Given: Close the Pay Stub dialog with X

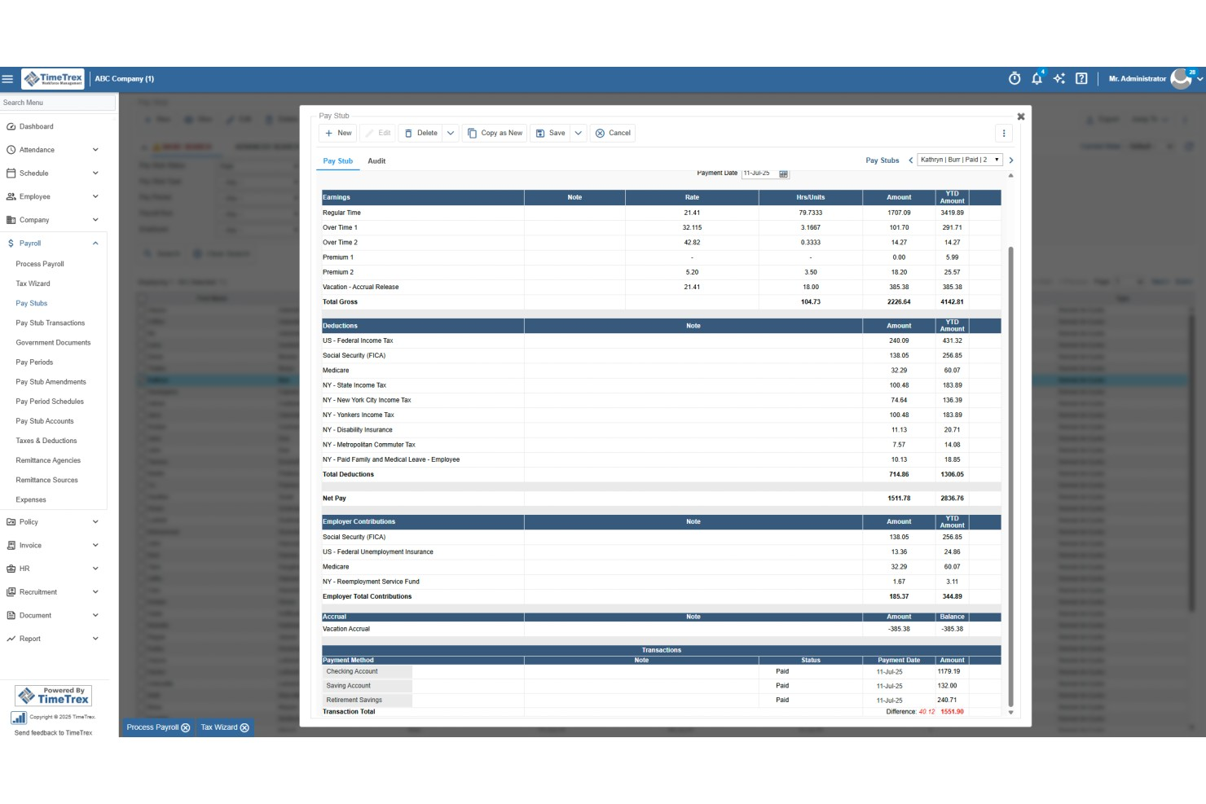Looking at the screenshot, I should [1021, 116].
